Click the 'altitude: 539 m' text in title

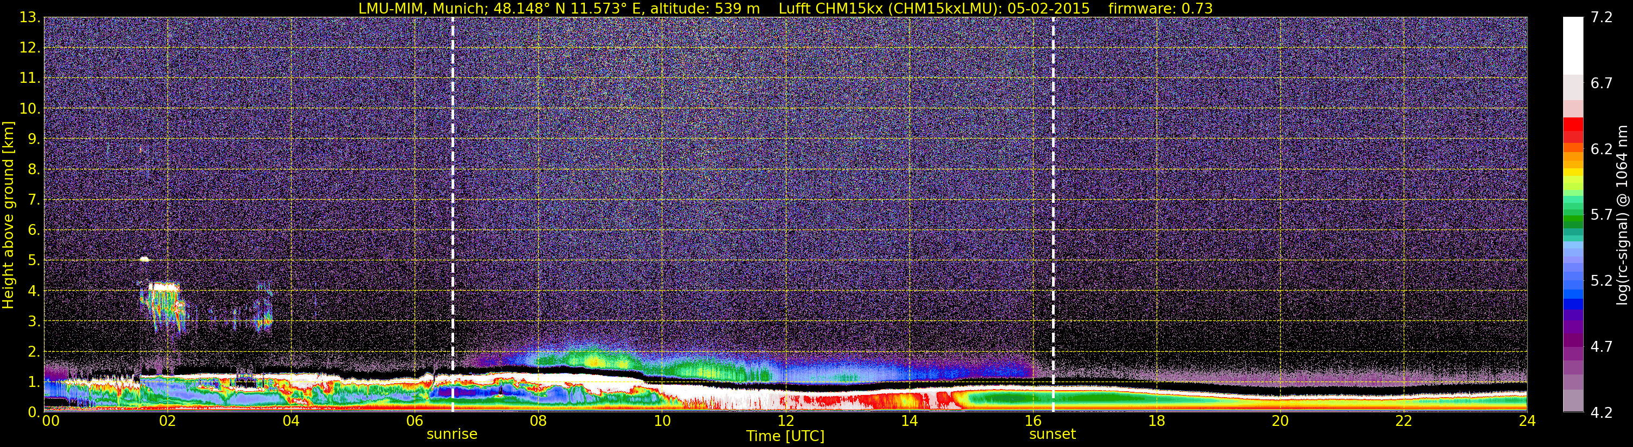point(705,9)
